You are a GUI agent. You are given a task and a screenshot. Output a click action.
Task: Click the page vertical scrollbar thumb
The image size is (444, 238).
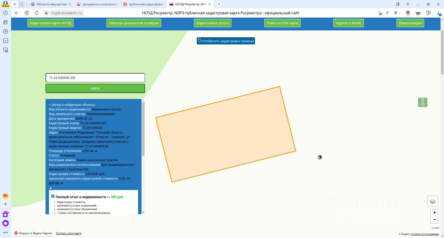[442, 52]
